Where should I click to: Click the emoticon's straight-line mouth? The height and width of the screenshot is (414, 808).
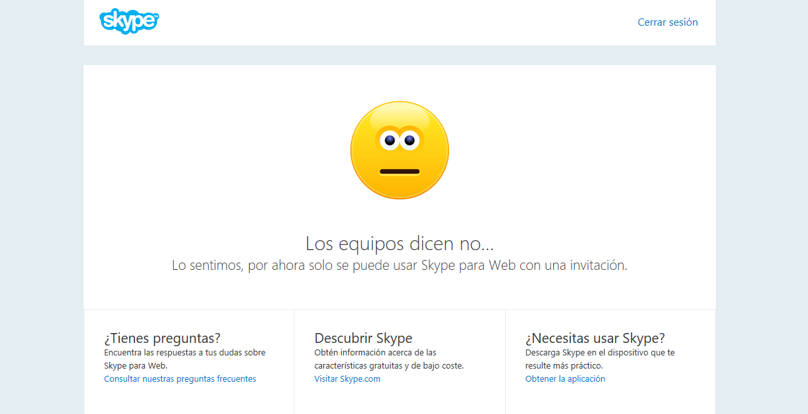(399, 172)
